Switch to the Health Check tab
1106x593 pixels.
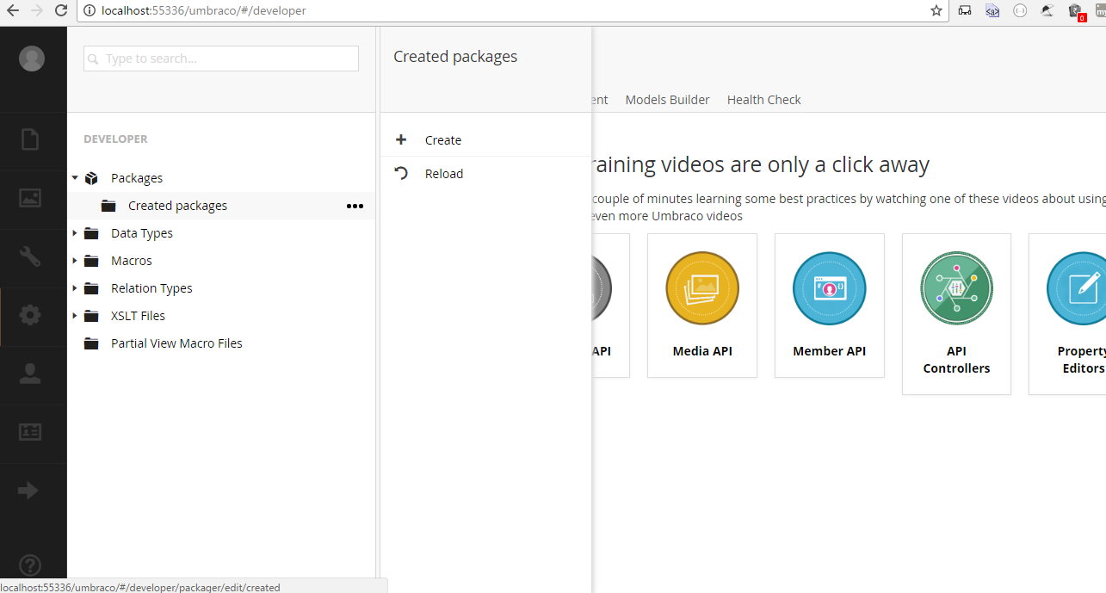763,100
